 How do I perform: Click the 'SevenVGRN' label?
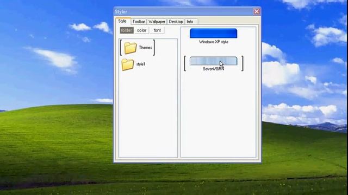coord(213,69)
